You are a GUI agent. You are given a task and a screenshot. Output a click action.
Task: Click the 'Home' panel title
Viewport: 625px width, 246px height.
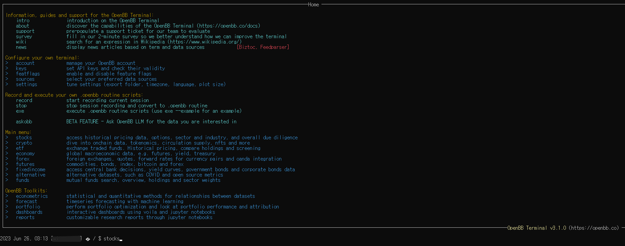coord(313,5)
